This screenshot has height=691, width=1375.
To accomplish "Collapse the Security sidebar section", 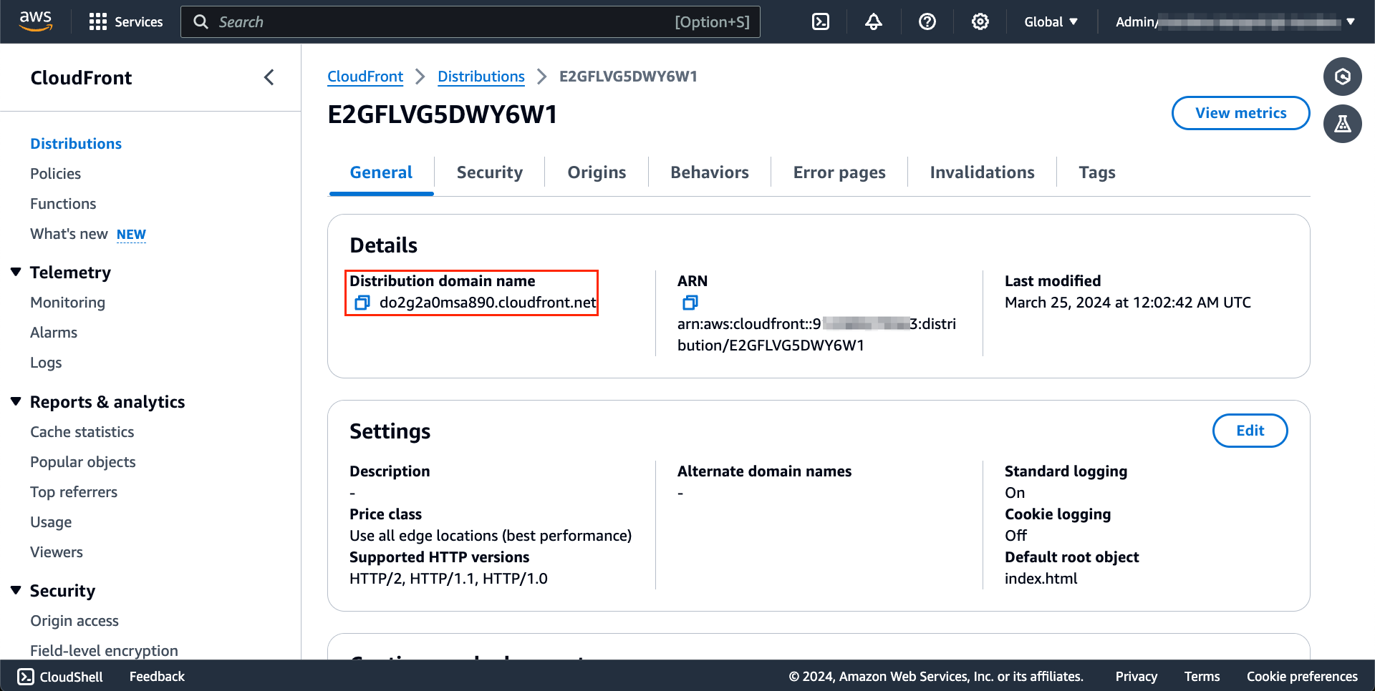I will click(16, 590).
